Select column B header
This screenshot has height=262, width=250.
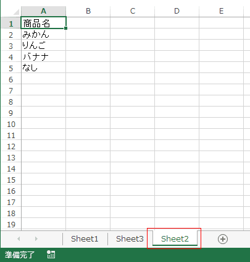coord(88,11)
